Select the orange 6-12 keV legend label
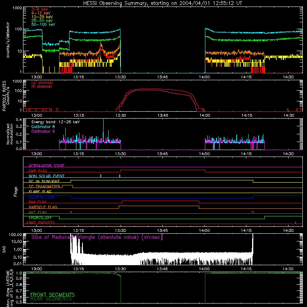Screen dimensions: 307x307 (41, 13)
